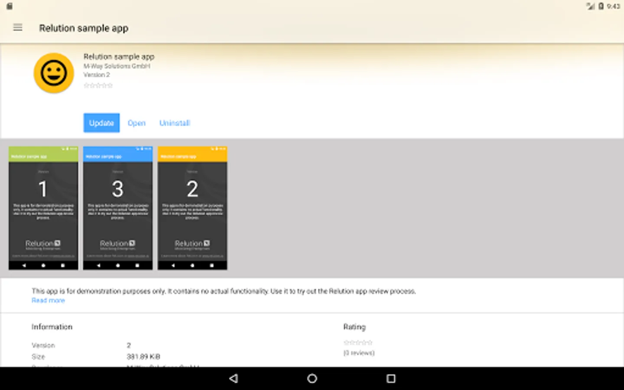Tap the Version 2 text under developer

[x=97, y=75]
